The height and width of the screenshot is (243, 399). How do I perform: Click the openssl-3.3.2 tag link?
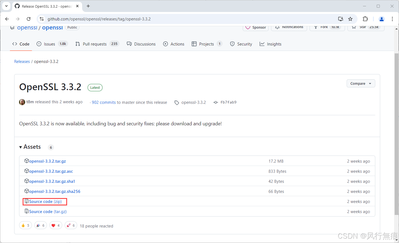(193, 102)
